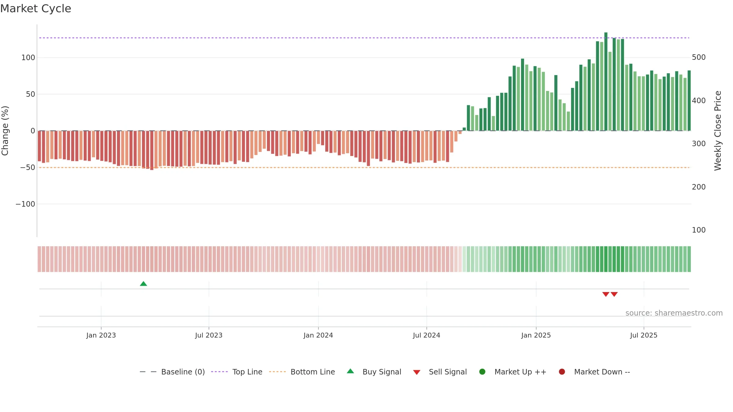Click the purple dotted line sample in the legend
Image resolution: width=733 pixels, height=412 pixels.
219,372
